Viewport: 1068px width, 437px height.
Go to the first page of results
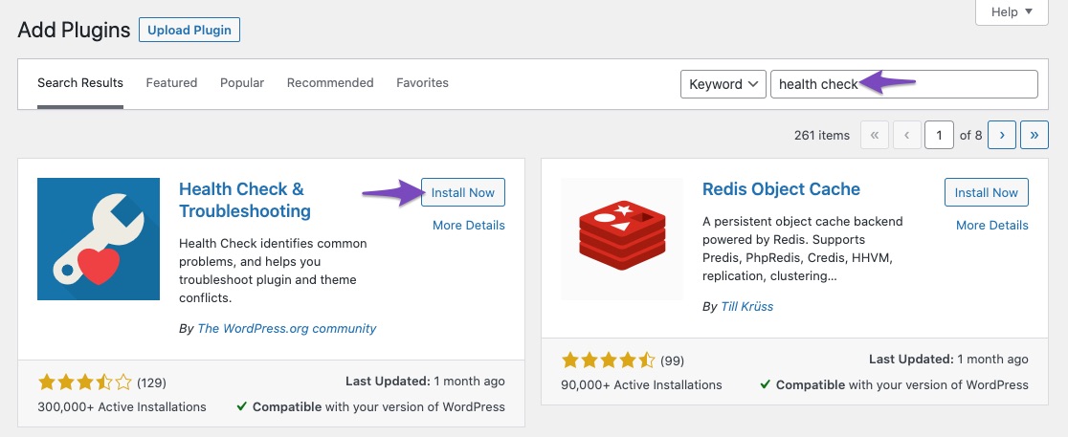(875, 135)
